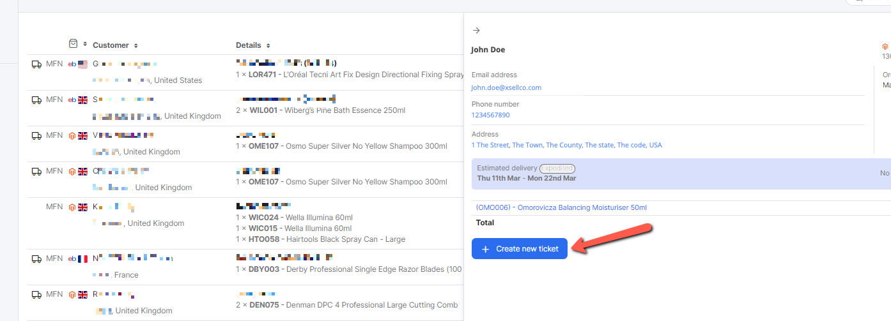Click the eBay icon in the WIL001 row
891x321 pixels.
click(x=72, y=100)
